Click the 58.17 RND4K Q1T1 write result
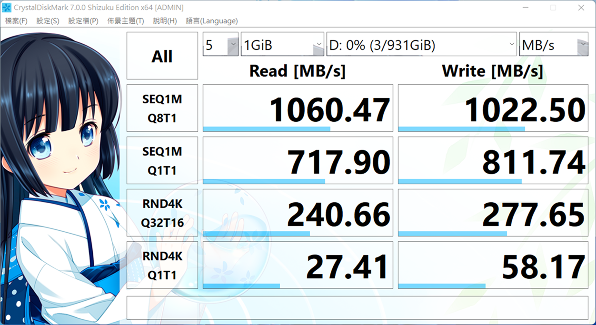Viewport: 596px width, 325px height. click(493, 265)
